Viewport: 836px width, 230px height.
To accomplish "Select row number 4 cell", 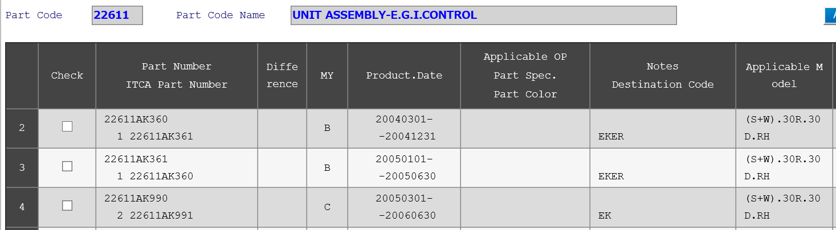I will click(22, 207).
